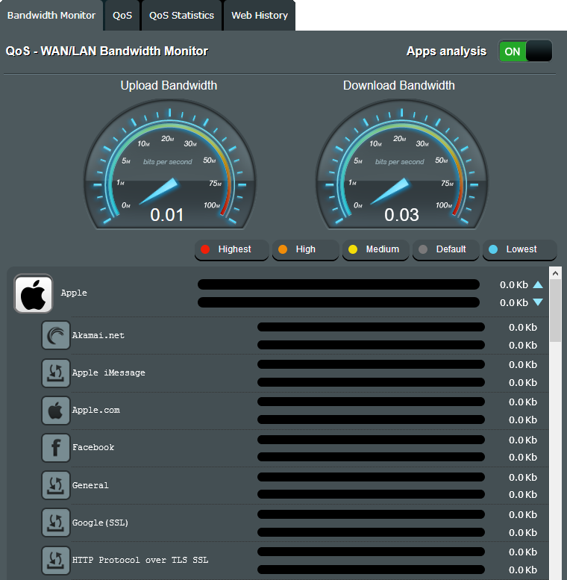Screen dimensions: 567x580
Task: Click the 0.03 download speed value
Action: (x=401, y=215)
